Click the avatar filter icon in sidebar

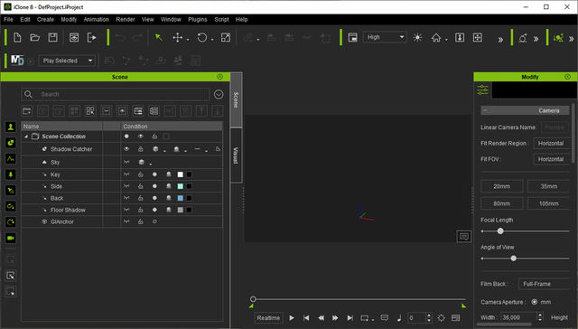(11, 127)
